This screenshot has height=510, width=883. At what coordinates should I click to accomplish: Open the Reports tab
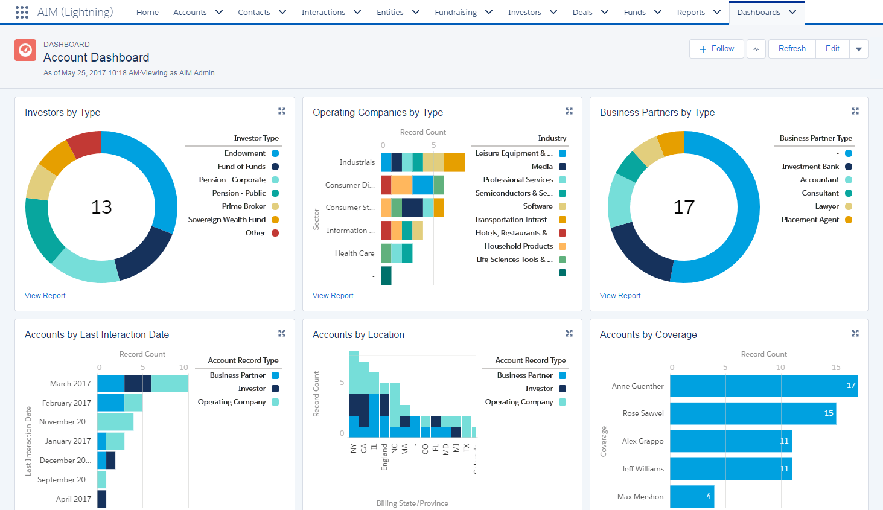(690, 12)
